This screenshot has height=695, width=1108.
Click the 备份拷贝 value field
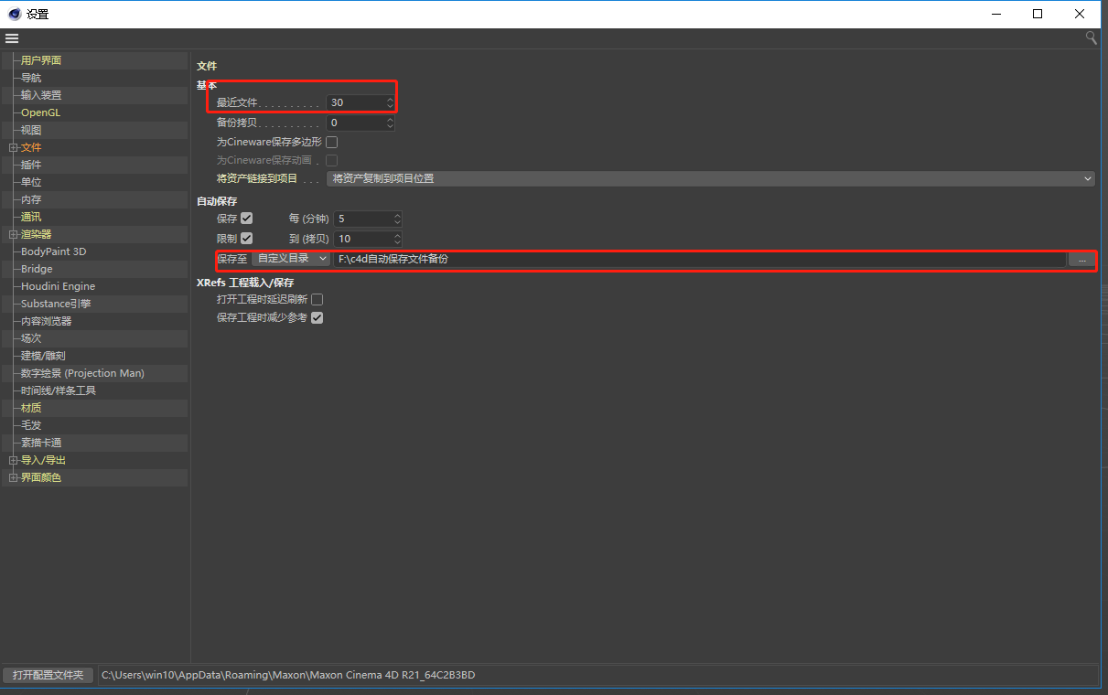click(355, 123)
